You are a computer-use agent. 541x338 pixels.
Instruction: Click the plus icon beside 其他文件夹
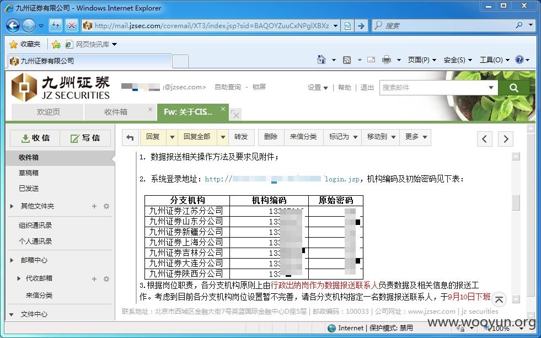(x=94, y=206)
